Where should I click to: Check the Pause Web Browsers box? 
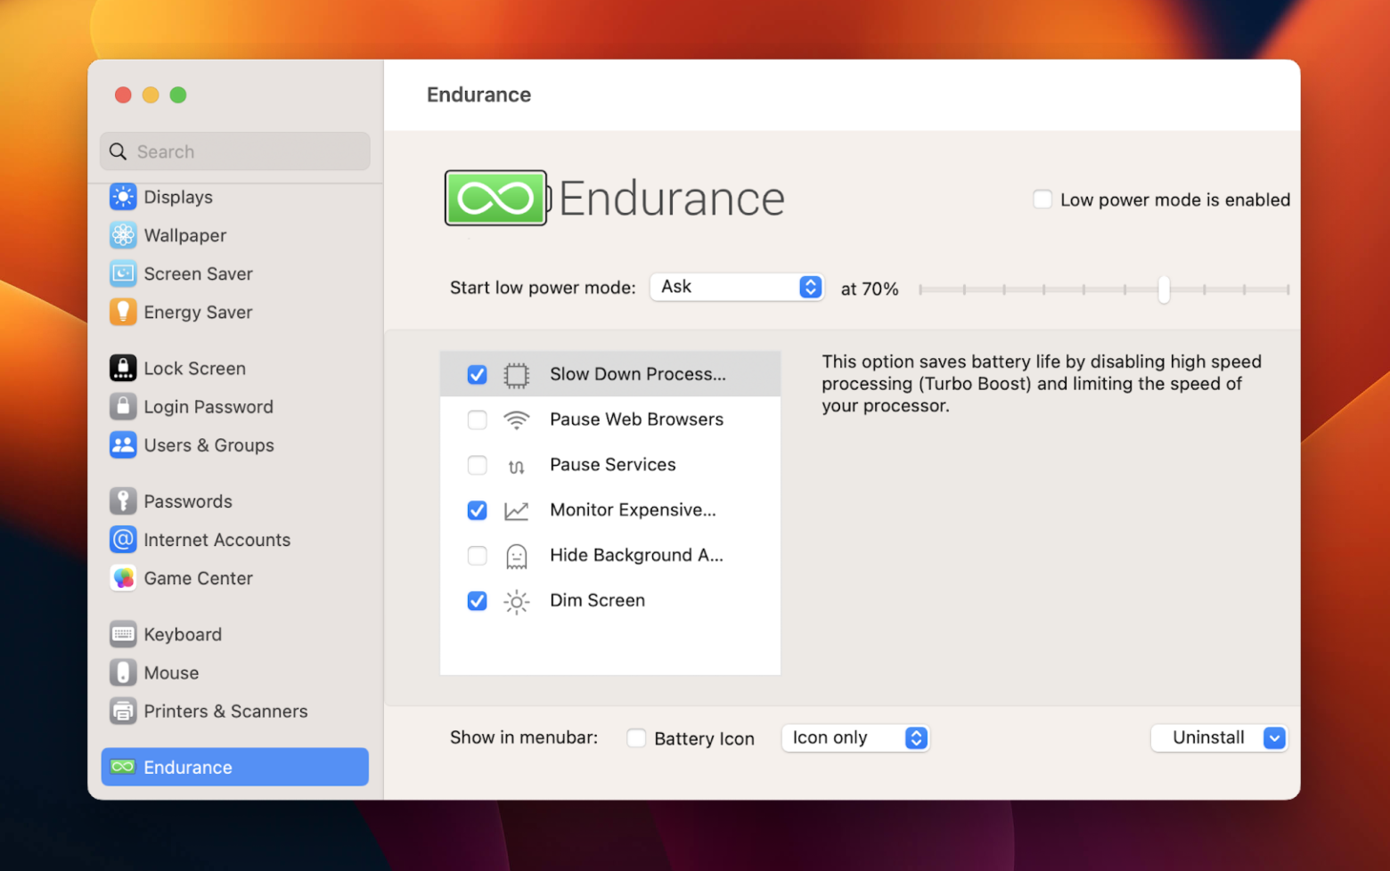[478, 419]
